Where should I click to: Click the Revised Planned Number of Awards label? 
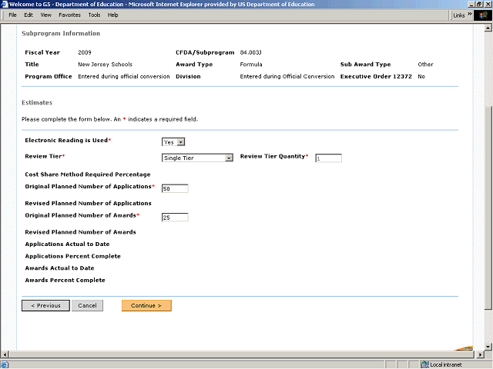[80, 232]
